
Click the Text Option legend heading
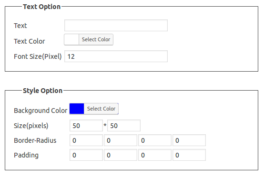(x=42, y=7)
